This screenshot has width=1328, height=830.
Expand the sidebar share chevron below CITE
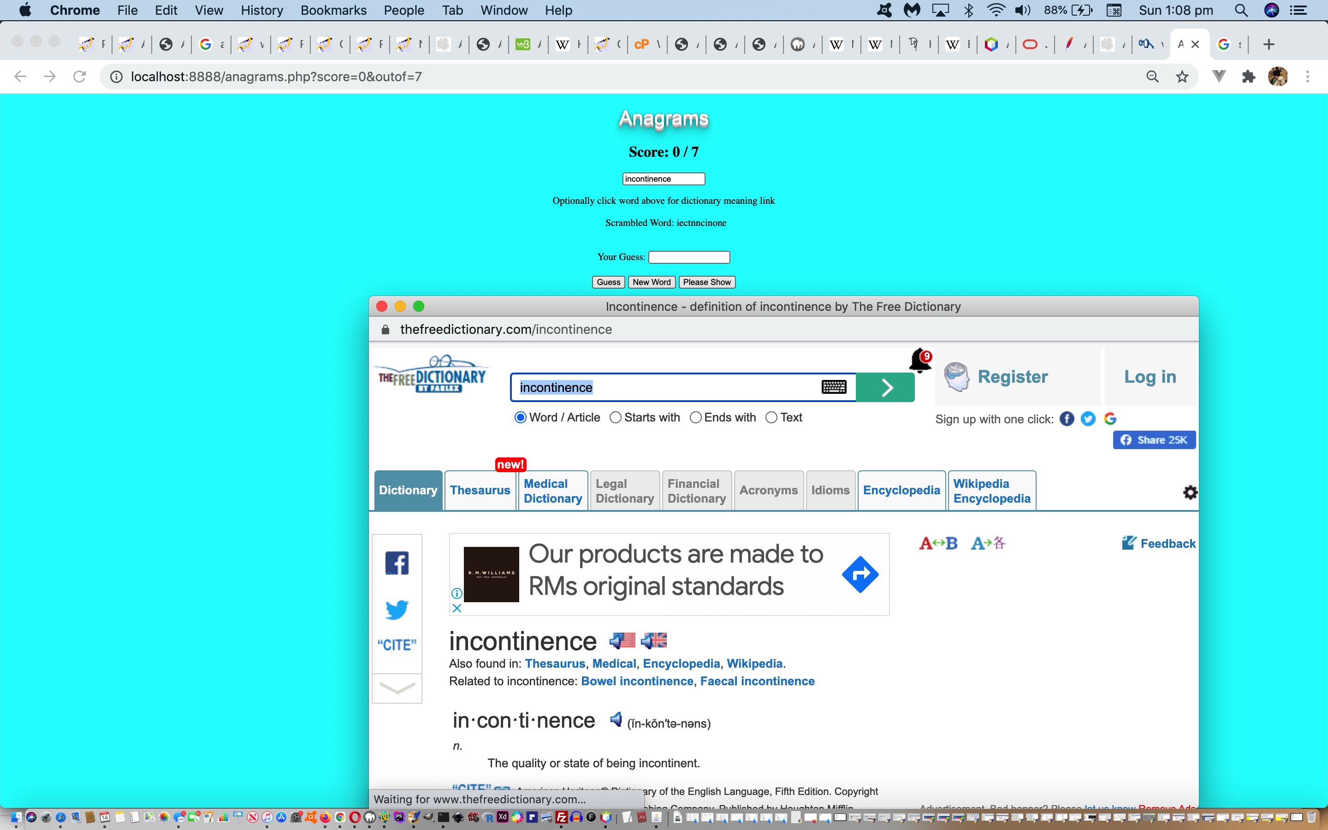[397, 688]
